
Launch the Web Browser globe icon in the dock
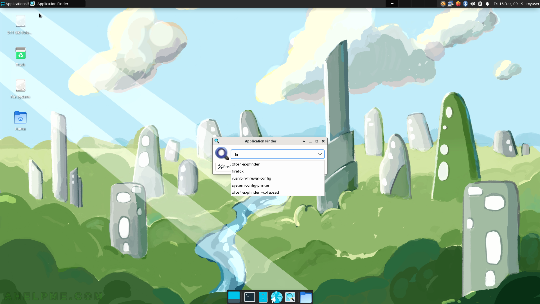pos(277,297)
